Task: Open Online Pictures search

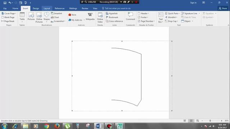Action: (39, 18)
